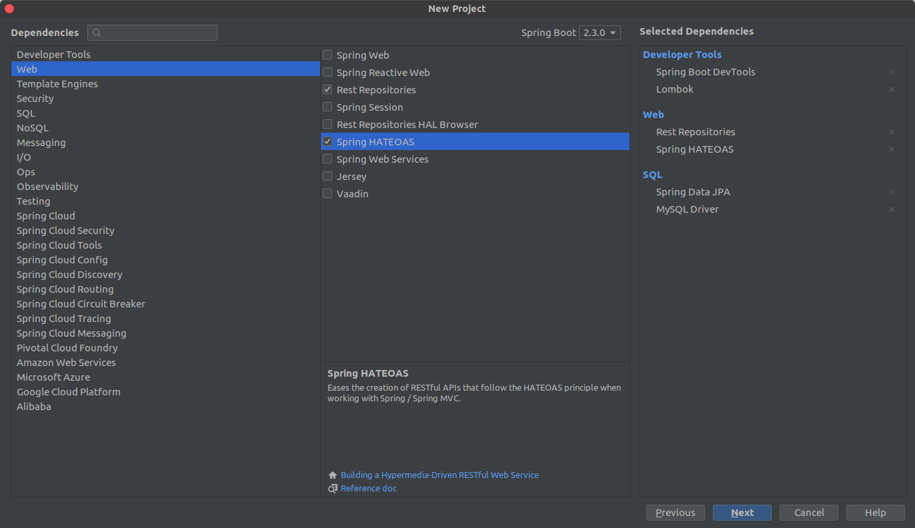This screenshot has height=528, width=915.
Task: Open the Reference doc link
Action: tap(369, 489)
